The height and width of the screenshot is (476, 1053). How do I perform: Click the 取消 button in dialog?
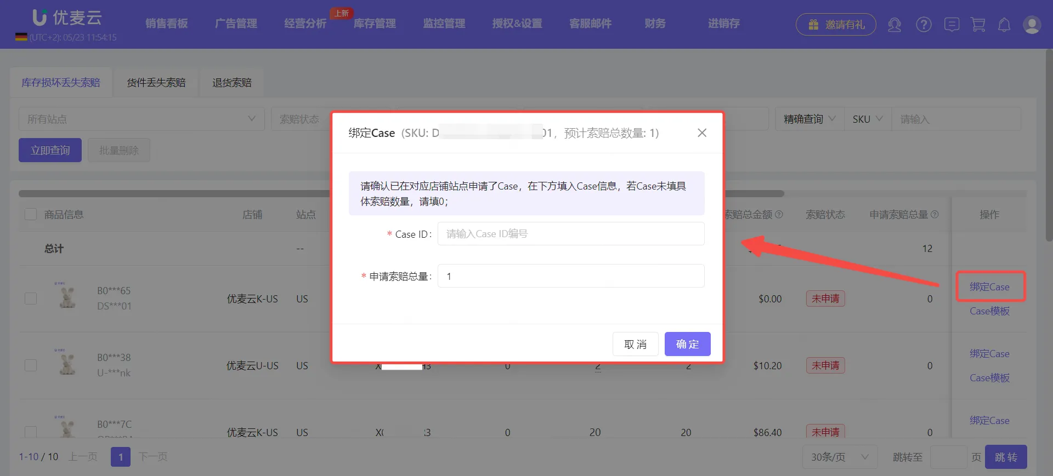pos(635,344)
